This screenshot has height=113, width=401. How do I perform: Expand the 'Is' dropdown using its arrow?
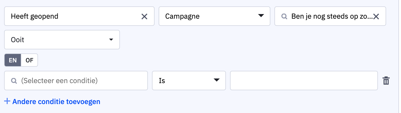(217, 80)
